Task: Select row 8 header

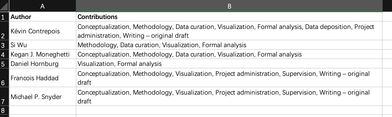Action: coord(3,110)
